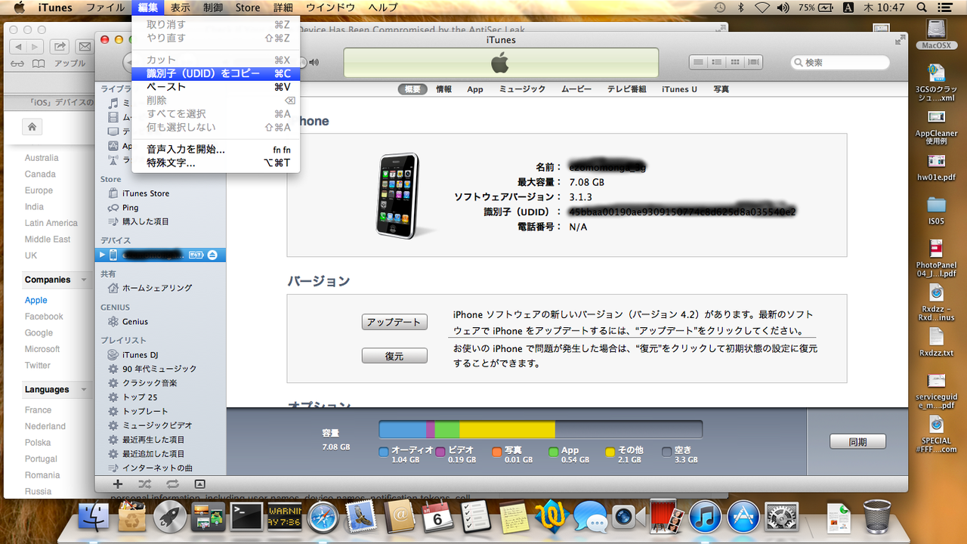
Task: Toggle repeat icon at iTunes bottom bar
Action: pos(172,484)
